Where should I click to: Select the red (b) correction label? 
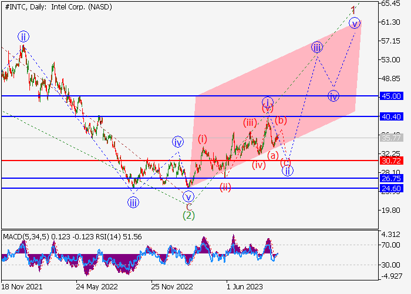point(281,120)
